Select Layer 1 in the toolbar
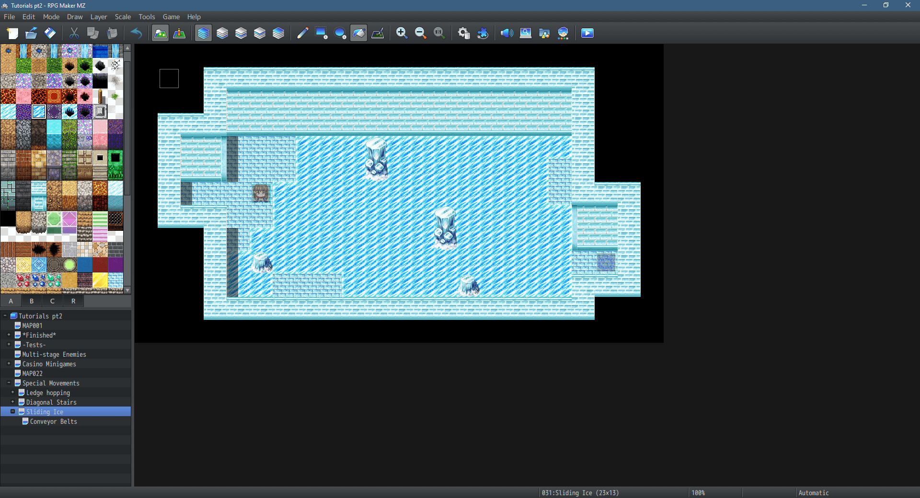This screenshot has height=498, width=920. point(222,33)
